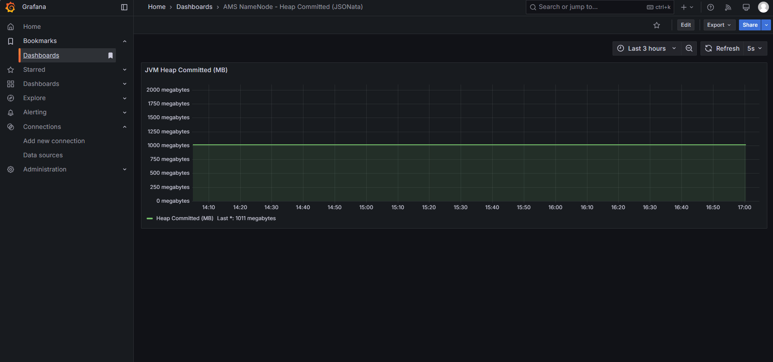Open Explore in sidebar menu
This screenshot has height=362, width=773.
click(34, 98)
